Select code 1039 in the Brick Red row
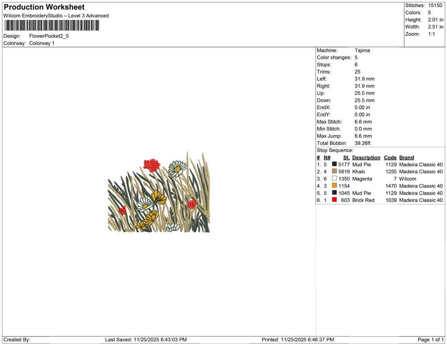This screenshot has width=447, height=344. pos(391,200)
